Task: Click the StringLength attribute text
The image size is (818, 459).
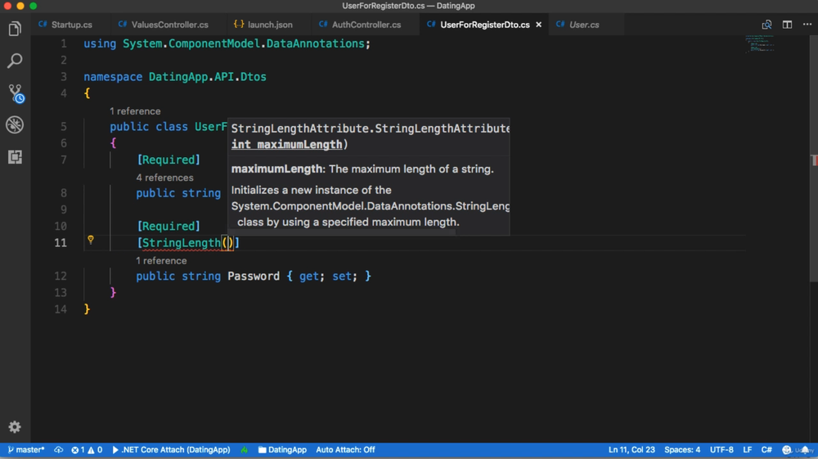Action: (x=181, y=242)
